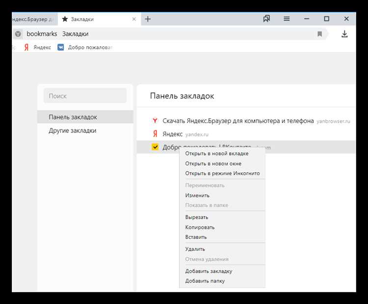368x304 pixels.
Task: Close the Закладки tab
Action: coord(134,19)
